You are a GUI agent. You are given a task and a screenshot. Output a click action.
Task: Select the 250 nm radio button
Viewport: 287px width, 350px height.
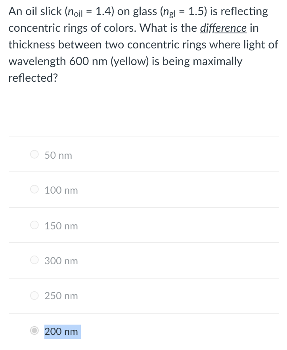(x=34, y=295)
